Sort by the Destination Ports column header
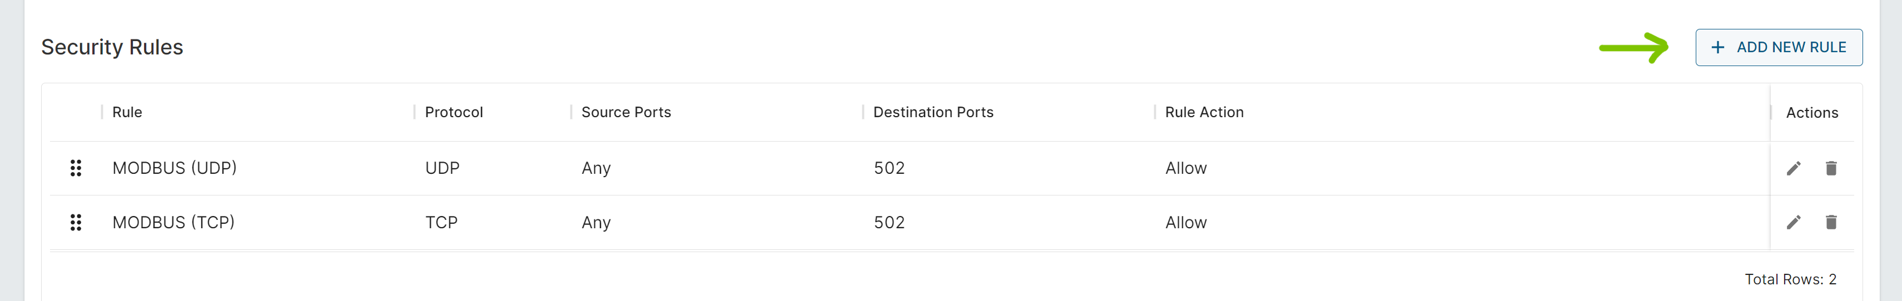1902x301 pixels. click(x=933, y=112)
